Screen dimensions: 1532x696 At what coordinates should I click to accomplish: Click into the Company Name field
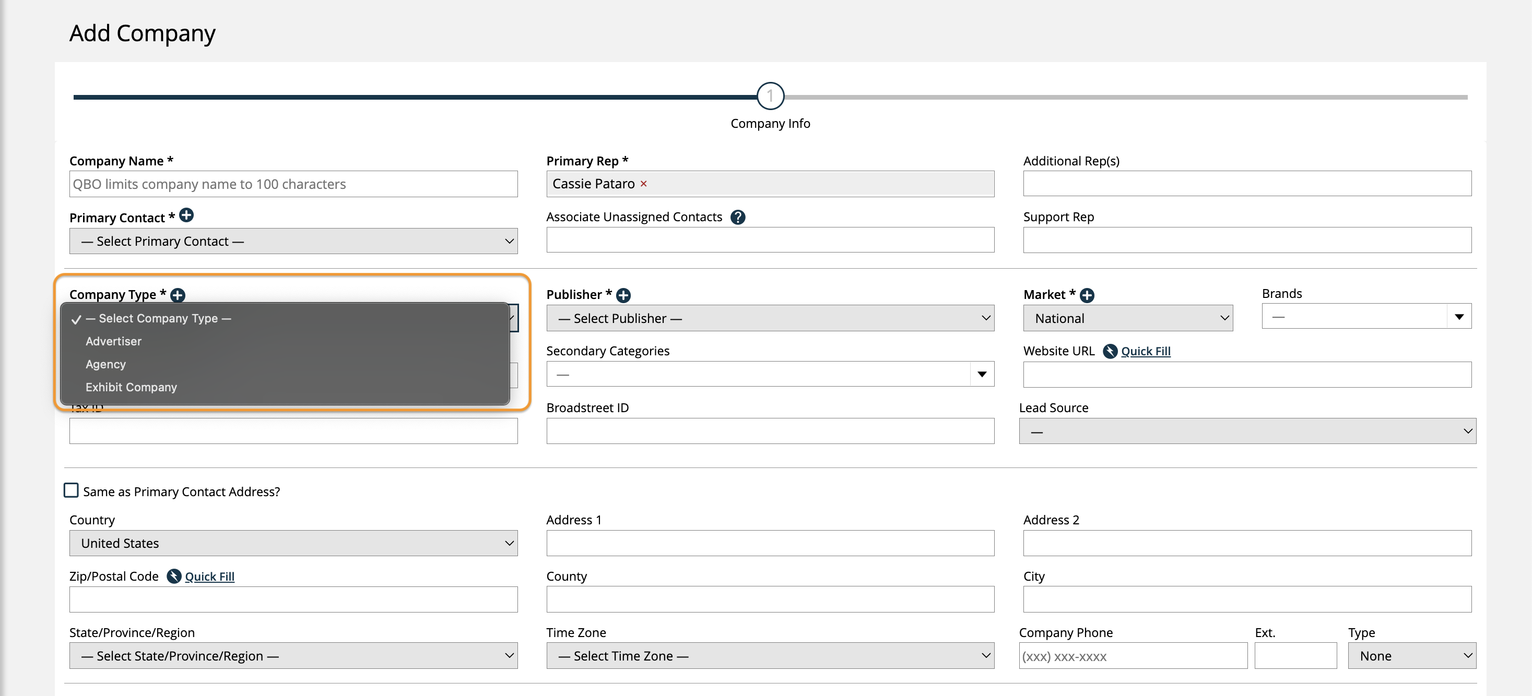(293, 184)
